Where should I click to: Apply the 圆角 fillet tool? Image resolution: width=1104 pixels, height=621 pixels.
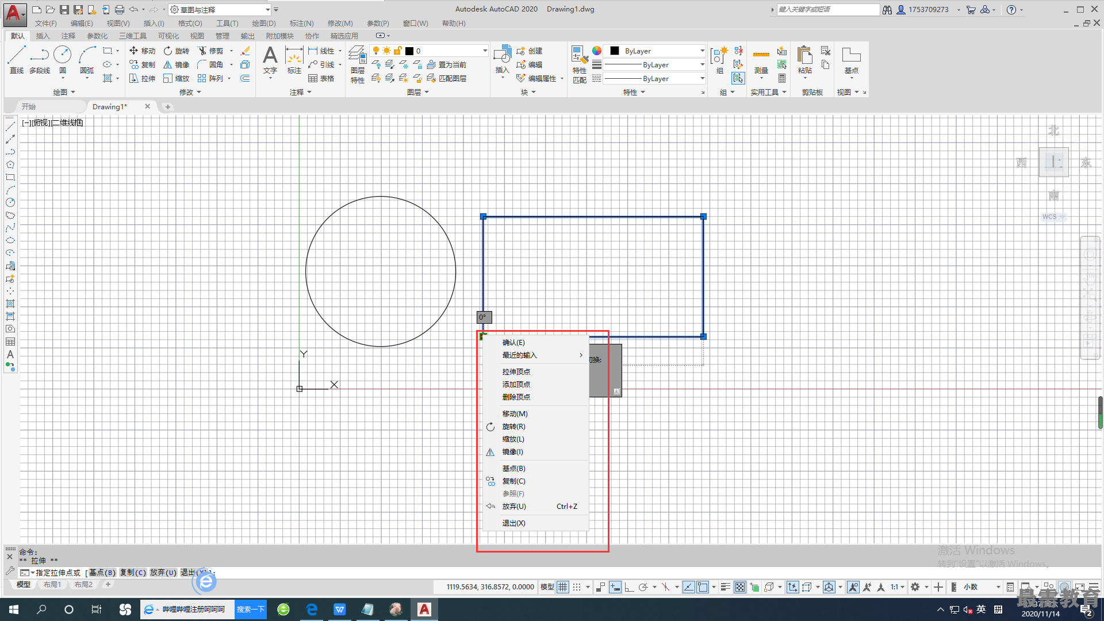coord(210,64)
